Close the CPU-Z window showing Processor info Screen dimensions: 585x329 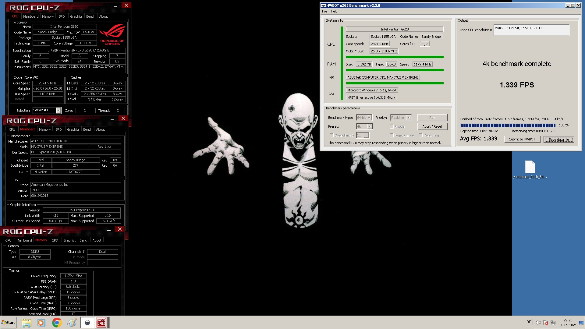[126, 5]
